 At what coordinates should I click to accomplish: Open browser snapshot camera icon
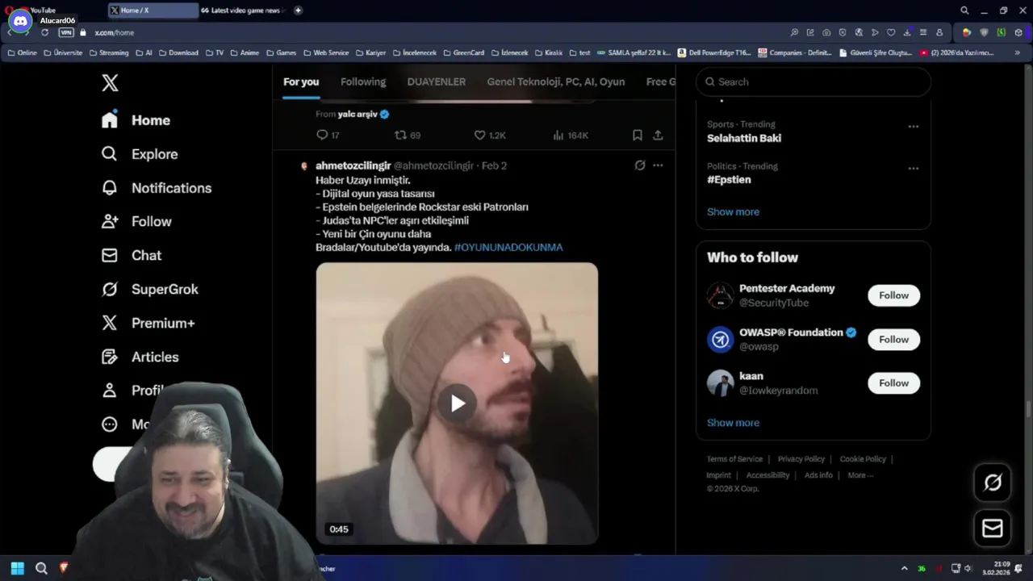pos(826,32)
